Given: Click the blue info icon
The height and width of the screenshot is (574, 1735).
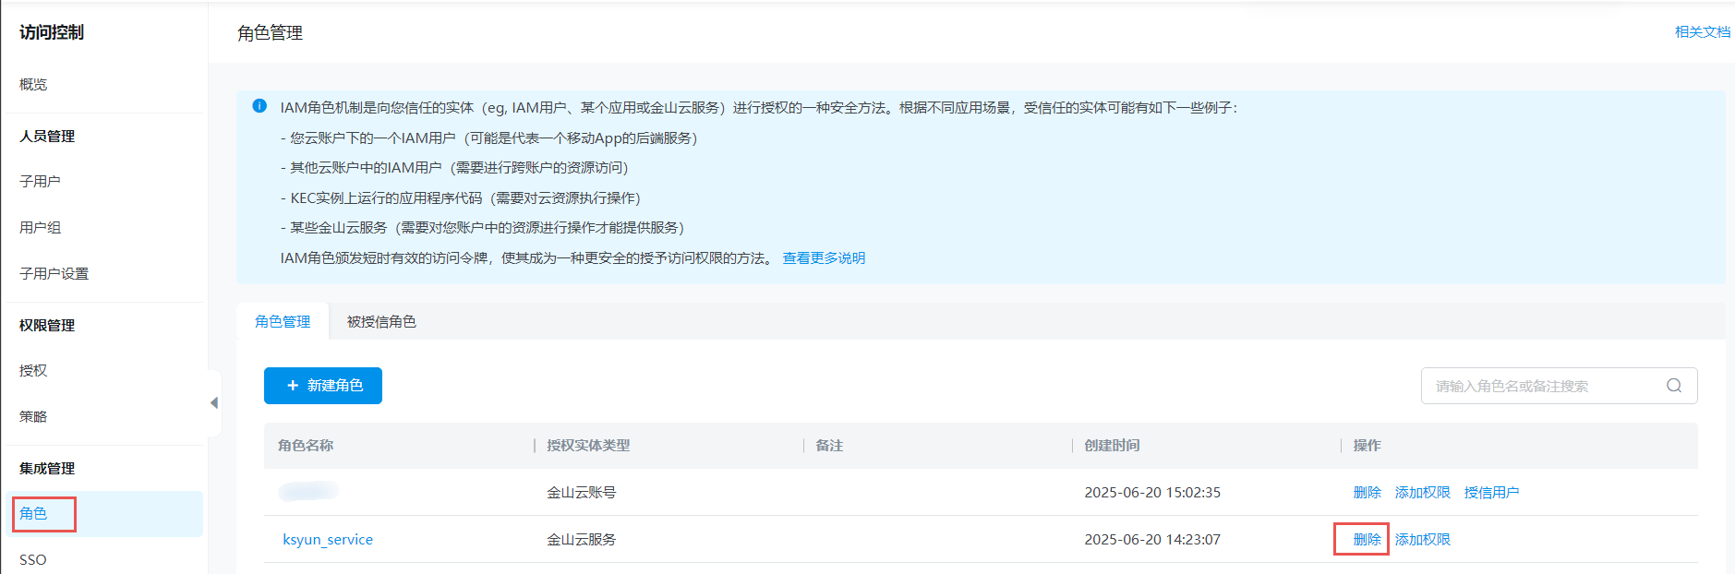Looking at the screenshot, I should pos(259,106).
